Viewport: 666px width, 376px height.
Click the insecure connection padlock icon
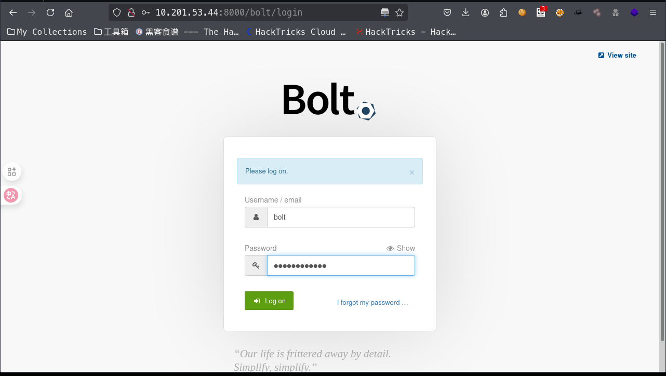point(131,12)
